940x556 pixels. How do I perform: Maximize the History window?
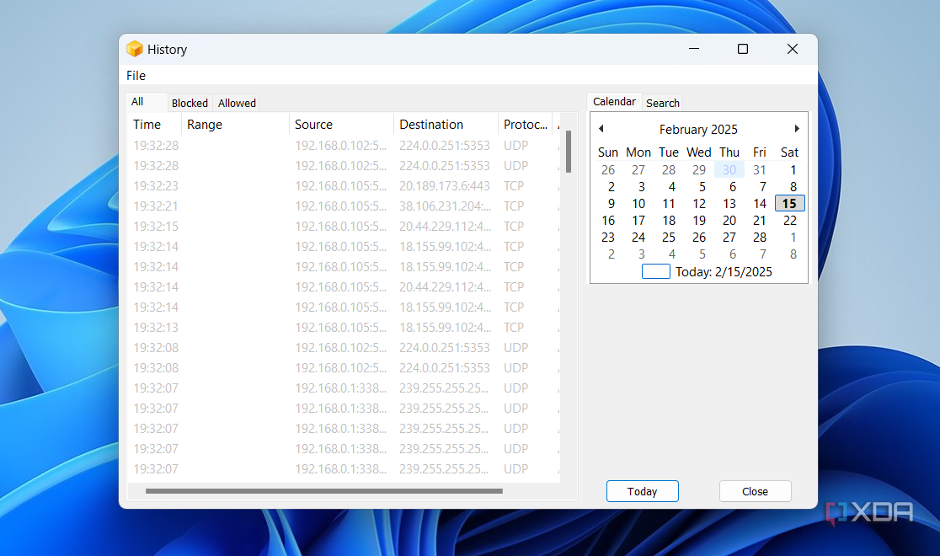tap(743, 49)
